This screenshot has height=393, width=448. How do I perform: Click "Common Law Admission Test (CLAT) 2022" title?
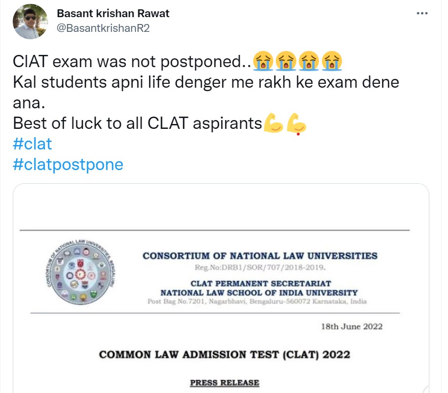[225, 354]
